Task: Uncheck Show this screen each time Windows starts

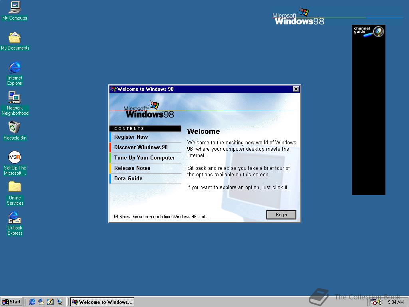Action: pos(116,216)
